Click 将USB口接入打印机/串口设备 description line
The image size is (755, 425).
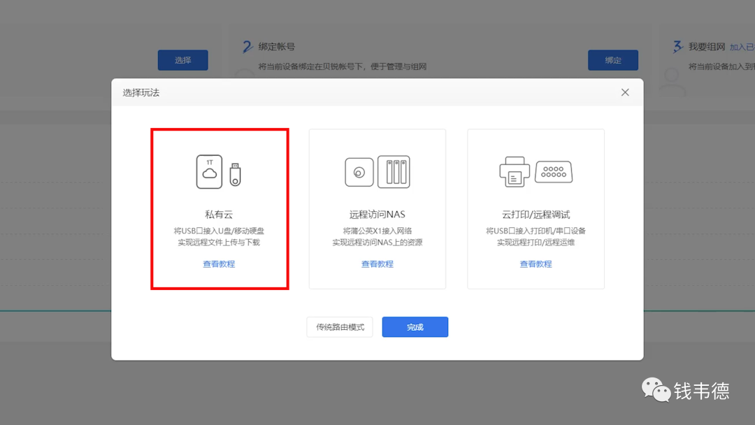click(536, 231)
